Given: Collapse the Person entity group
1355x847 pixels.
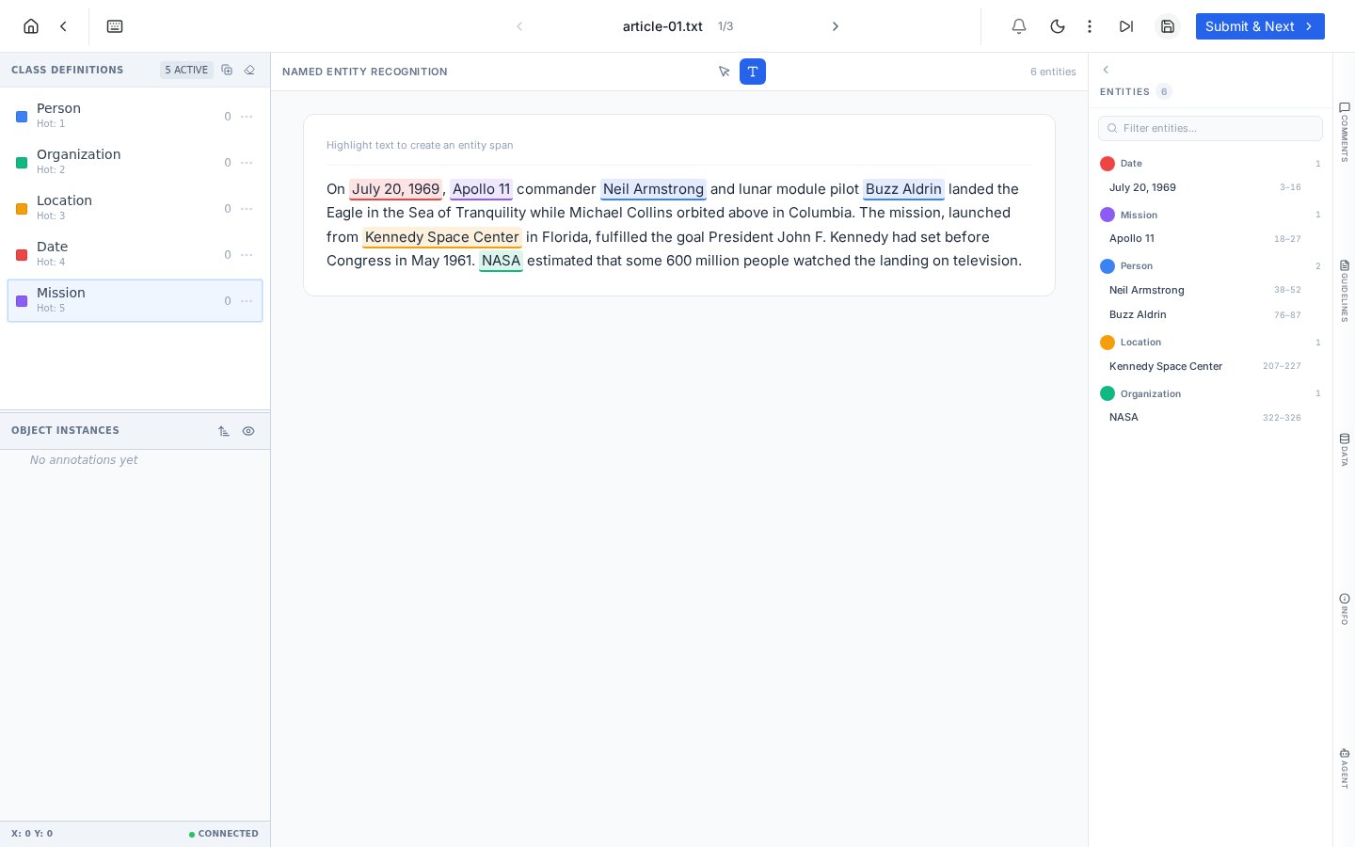Looking at the screenshot, I should [x=1210, y=266].
